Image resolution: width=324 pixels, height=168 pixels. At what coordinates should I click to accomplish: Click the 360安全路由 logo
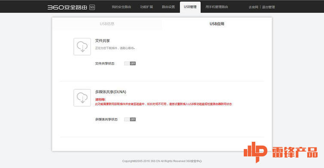pyautogui.click(x=67, y=7)
